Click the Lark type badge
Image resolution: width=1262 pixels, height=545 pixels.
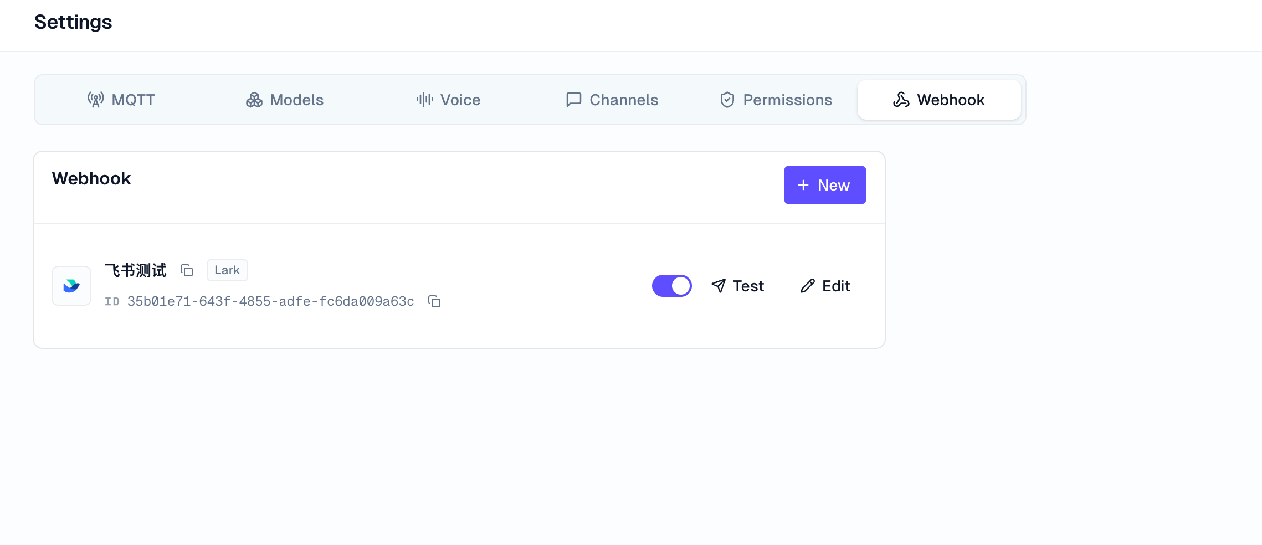(x=227, y=270)
